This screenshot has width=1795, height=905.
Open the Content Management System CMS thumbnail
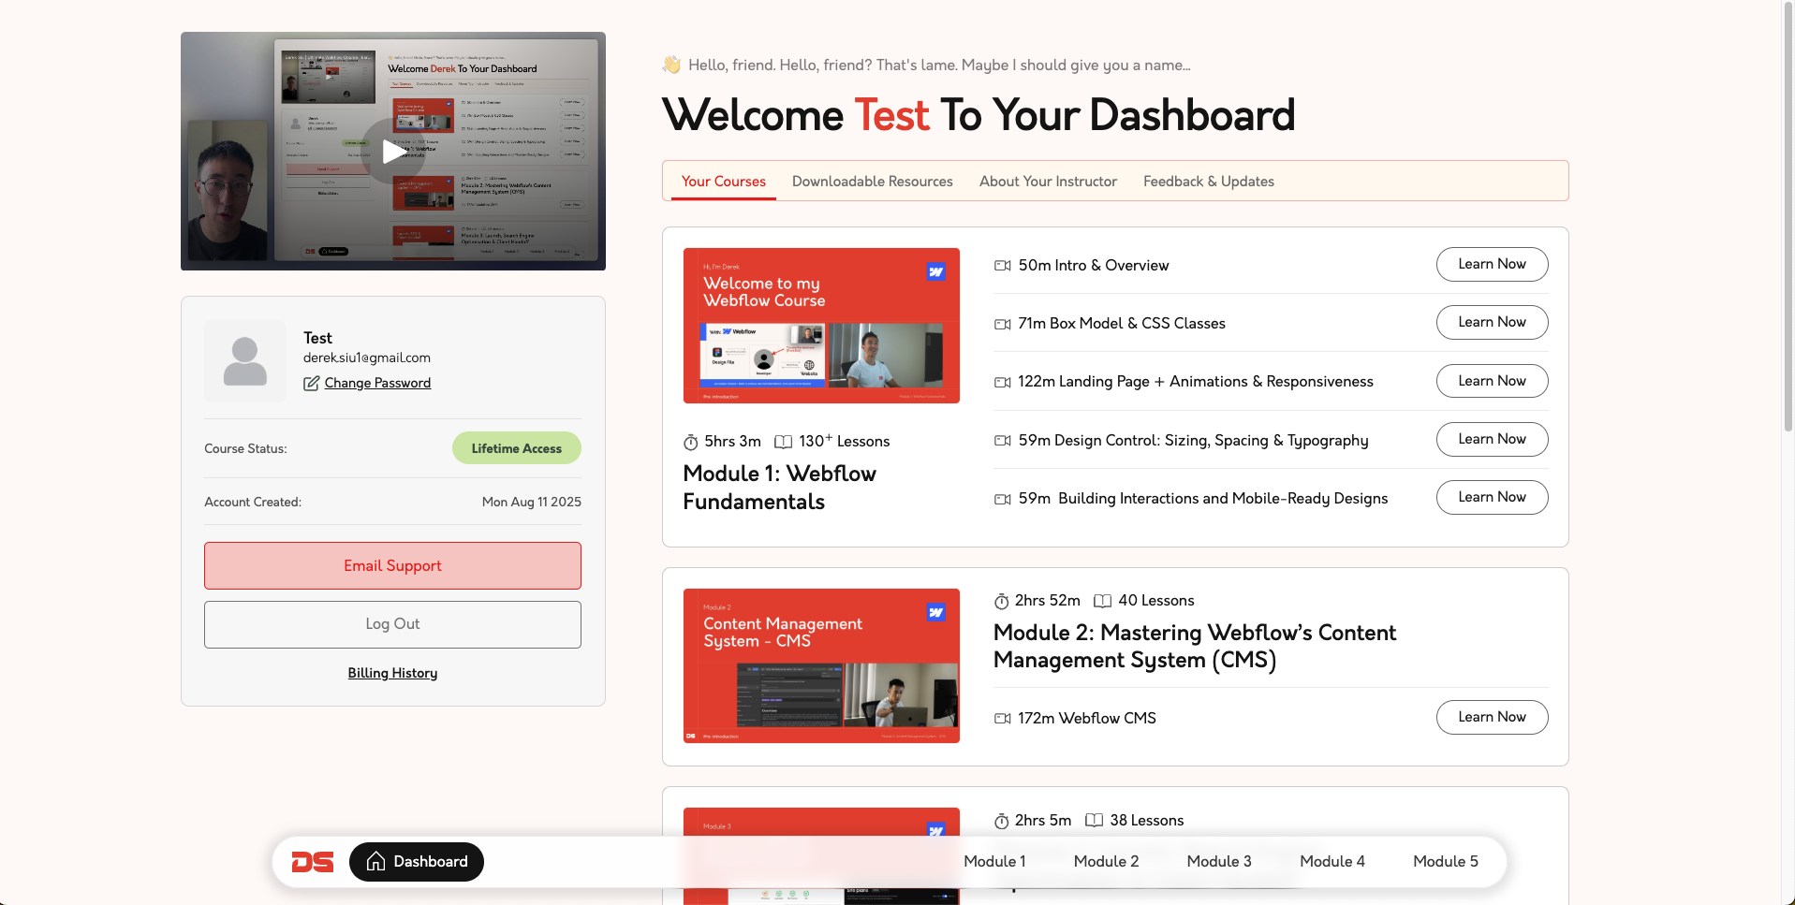click(821, 665)
